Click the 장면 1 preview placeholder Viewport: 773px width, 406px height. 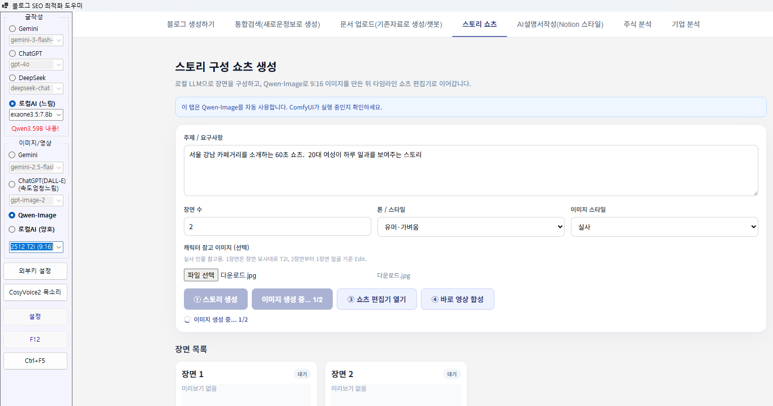pyautogui.click(x=246, y=395)
